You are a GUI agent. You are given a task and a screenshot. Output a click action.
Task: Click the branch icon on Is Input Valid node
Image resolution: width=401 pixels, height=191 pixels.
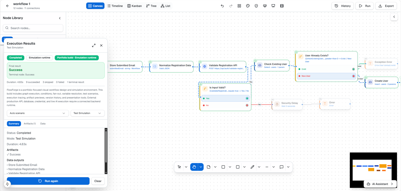(205, 89)
